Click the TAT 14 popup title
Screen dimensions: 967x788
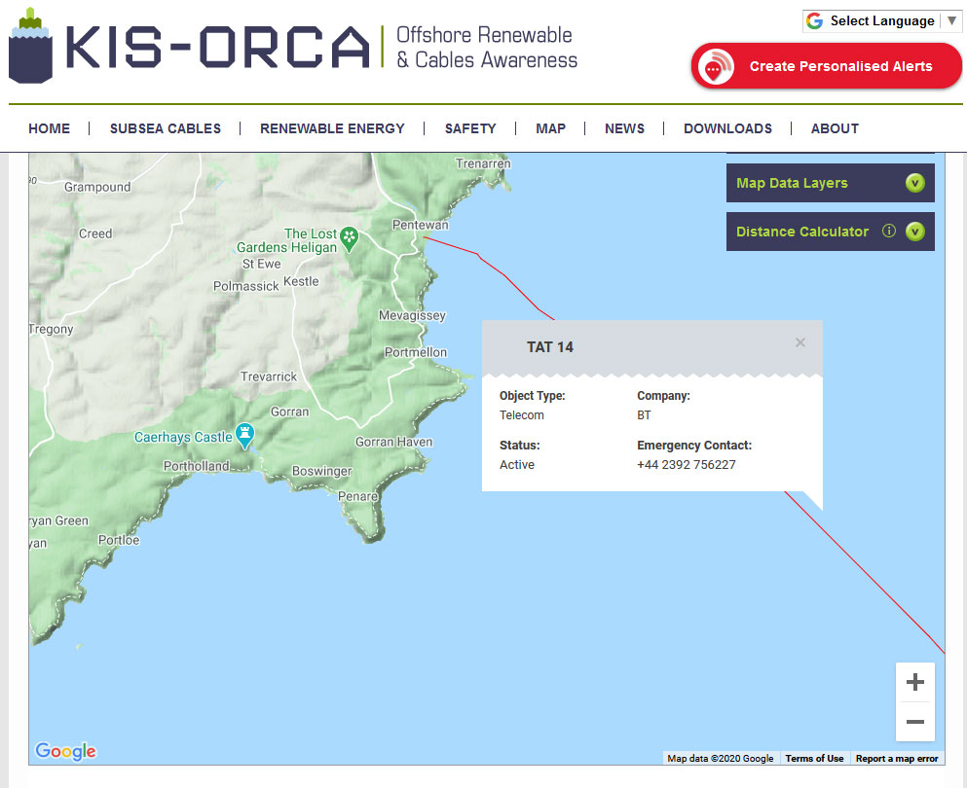[550, 347]
